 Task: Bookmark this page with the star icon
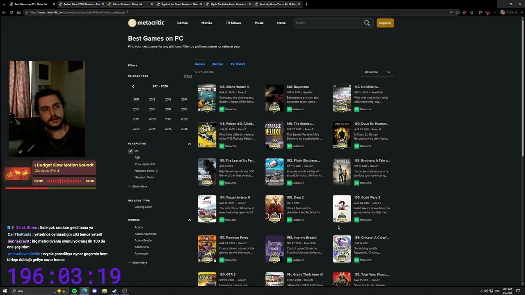click(457, 12)
